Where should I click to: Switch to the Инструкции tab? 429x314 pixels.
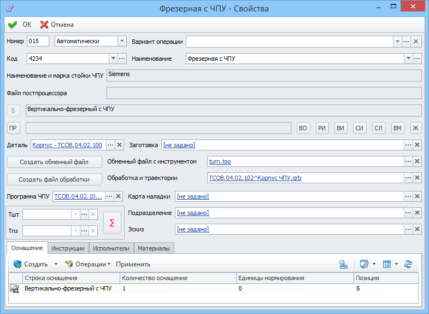(68, 248)
